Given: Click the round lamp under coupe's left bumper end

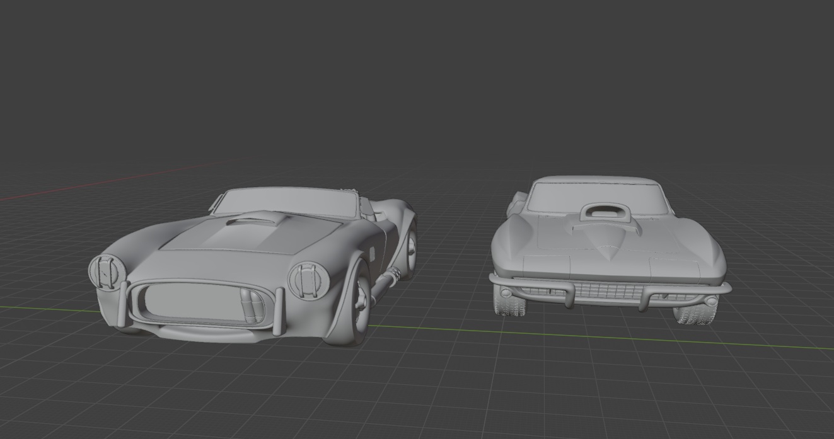Looking at the screenshot, I should (506, 293).
